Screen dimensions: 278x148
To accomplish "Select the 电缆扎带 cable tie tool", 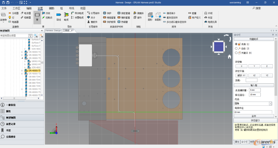I will [211, 22].
